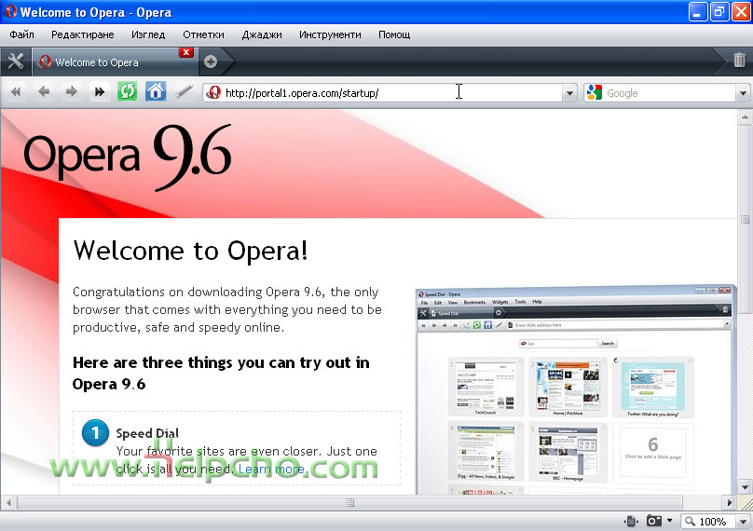Open the 100% zoom dropdown
Screen dimensions: 753x531
point(744,522)
